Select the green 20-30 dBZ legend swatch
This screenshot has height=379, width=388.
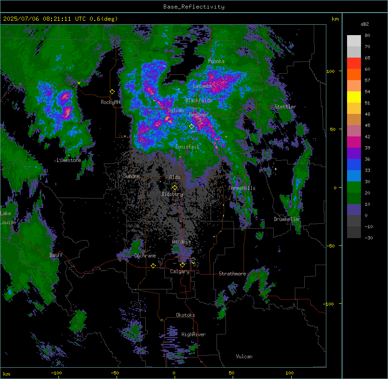354,187
